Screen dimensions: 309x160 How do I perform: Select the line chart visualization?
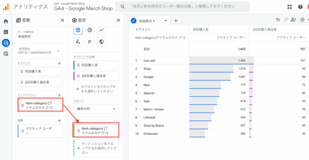(102, 30)
